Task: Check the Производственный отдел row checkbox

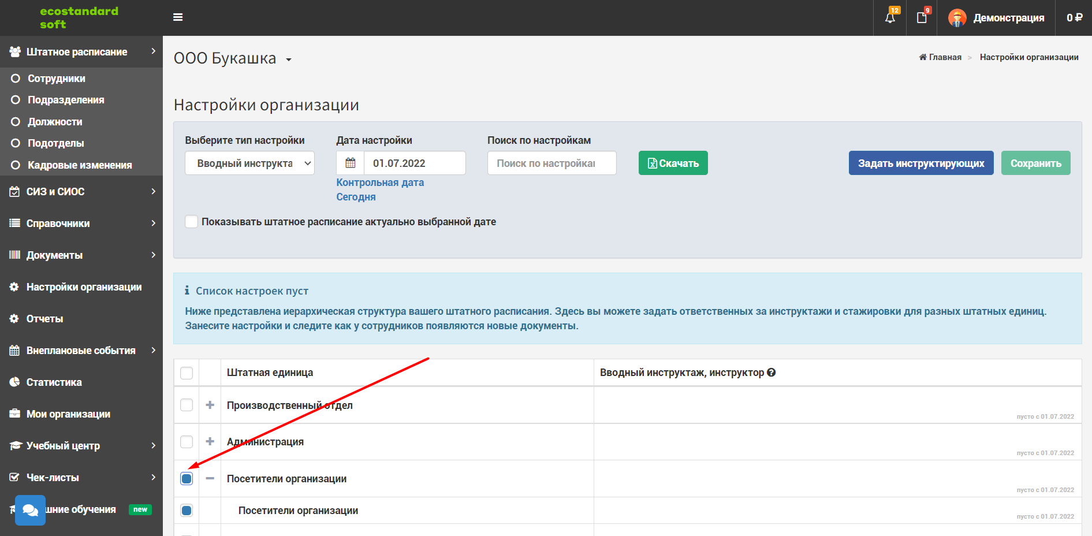Action: pos(187,405)
